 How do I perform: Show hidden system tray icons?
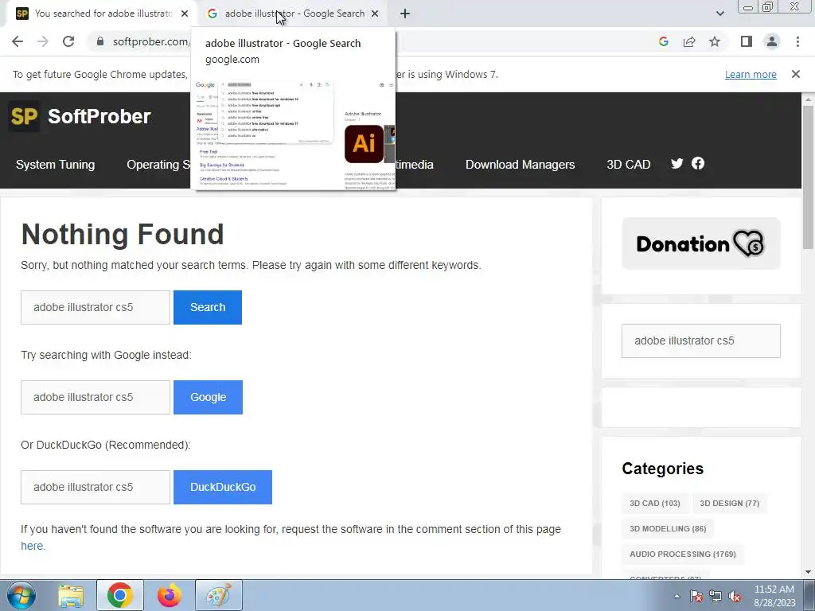[x=677, y=596]
